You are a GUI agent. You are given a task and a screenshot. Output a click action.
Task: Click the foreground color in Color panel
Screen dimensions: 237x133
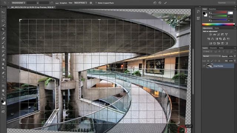(x=204, y=13)
